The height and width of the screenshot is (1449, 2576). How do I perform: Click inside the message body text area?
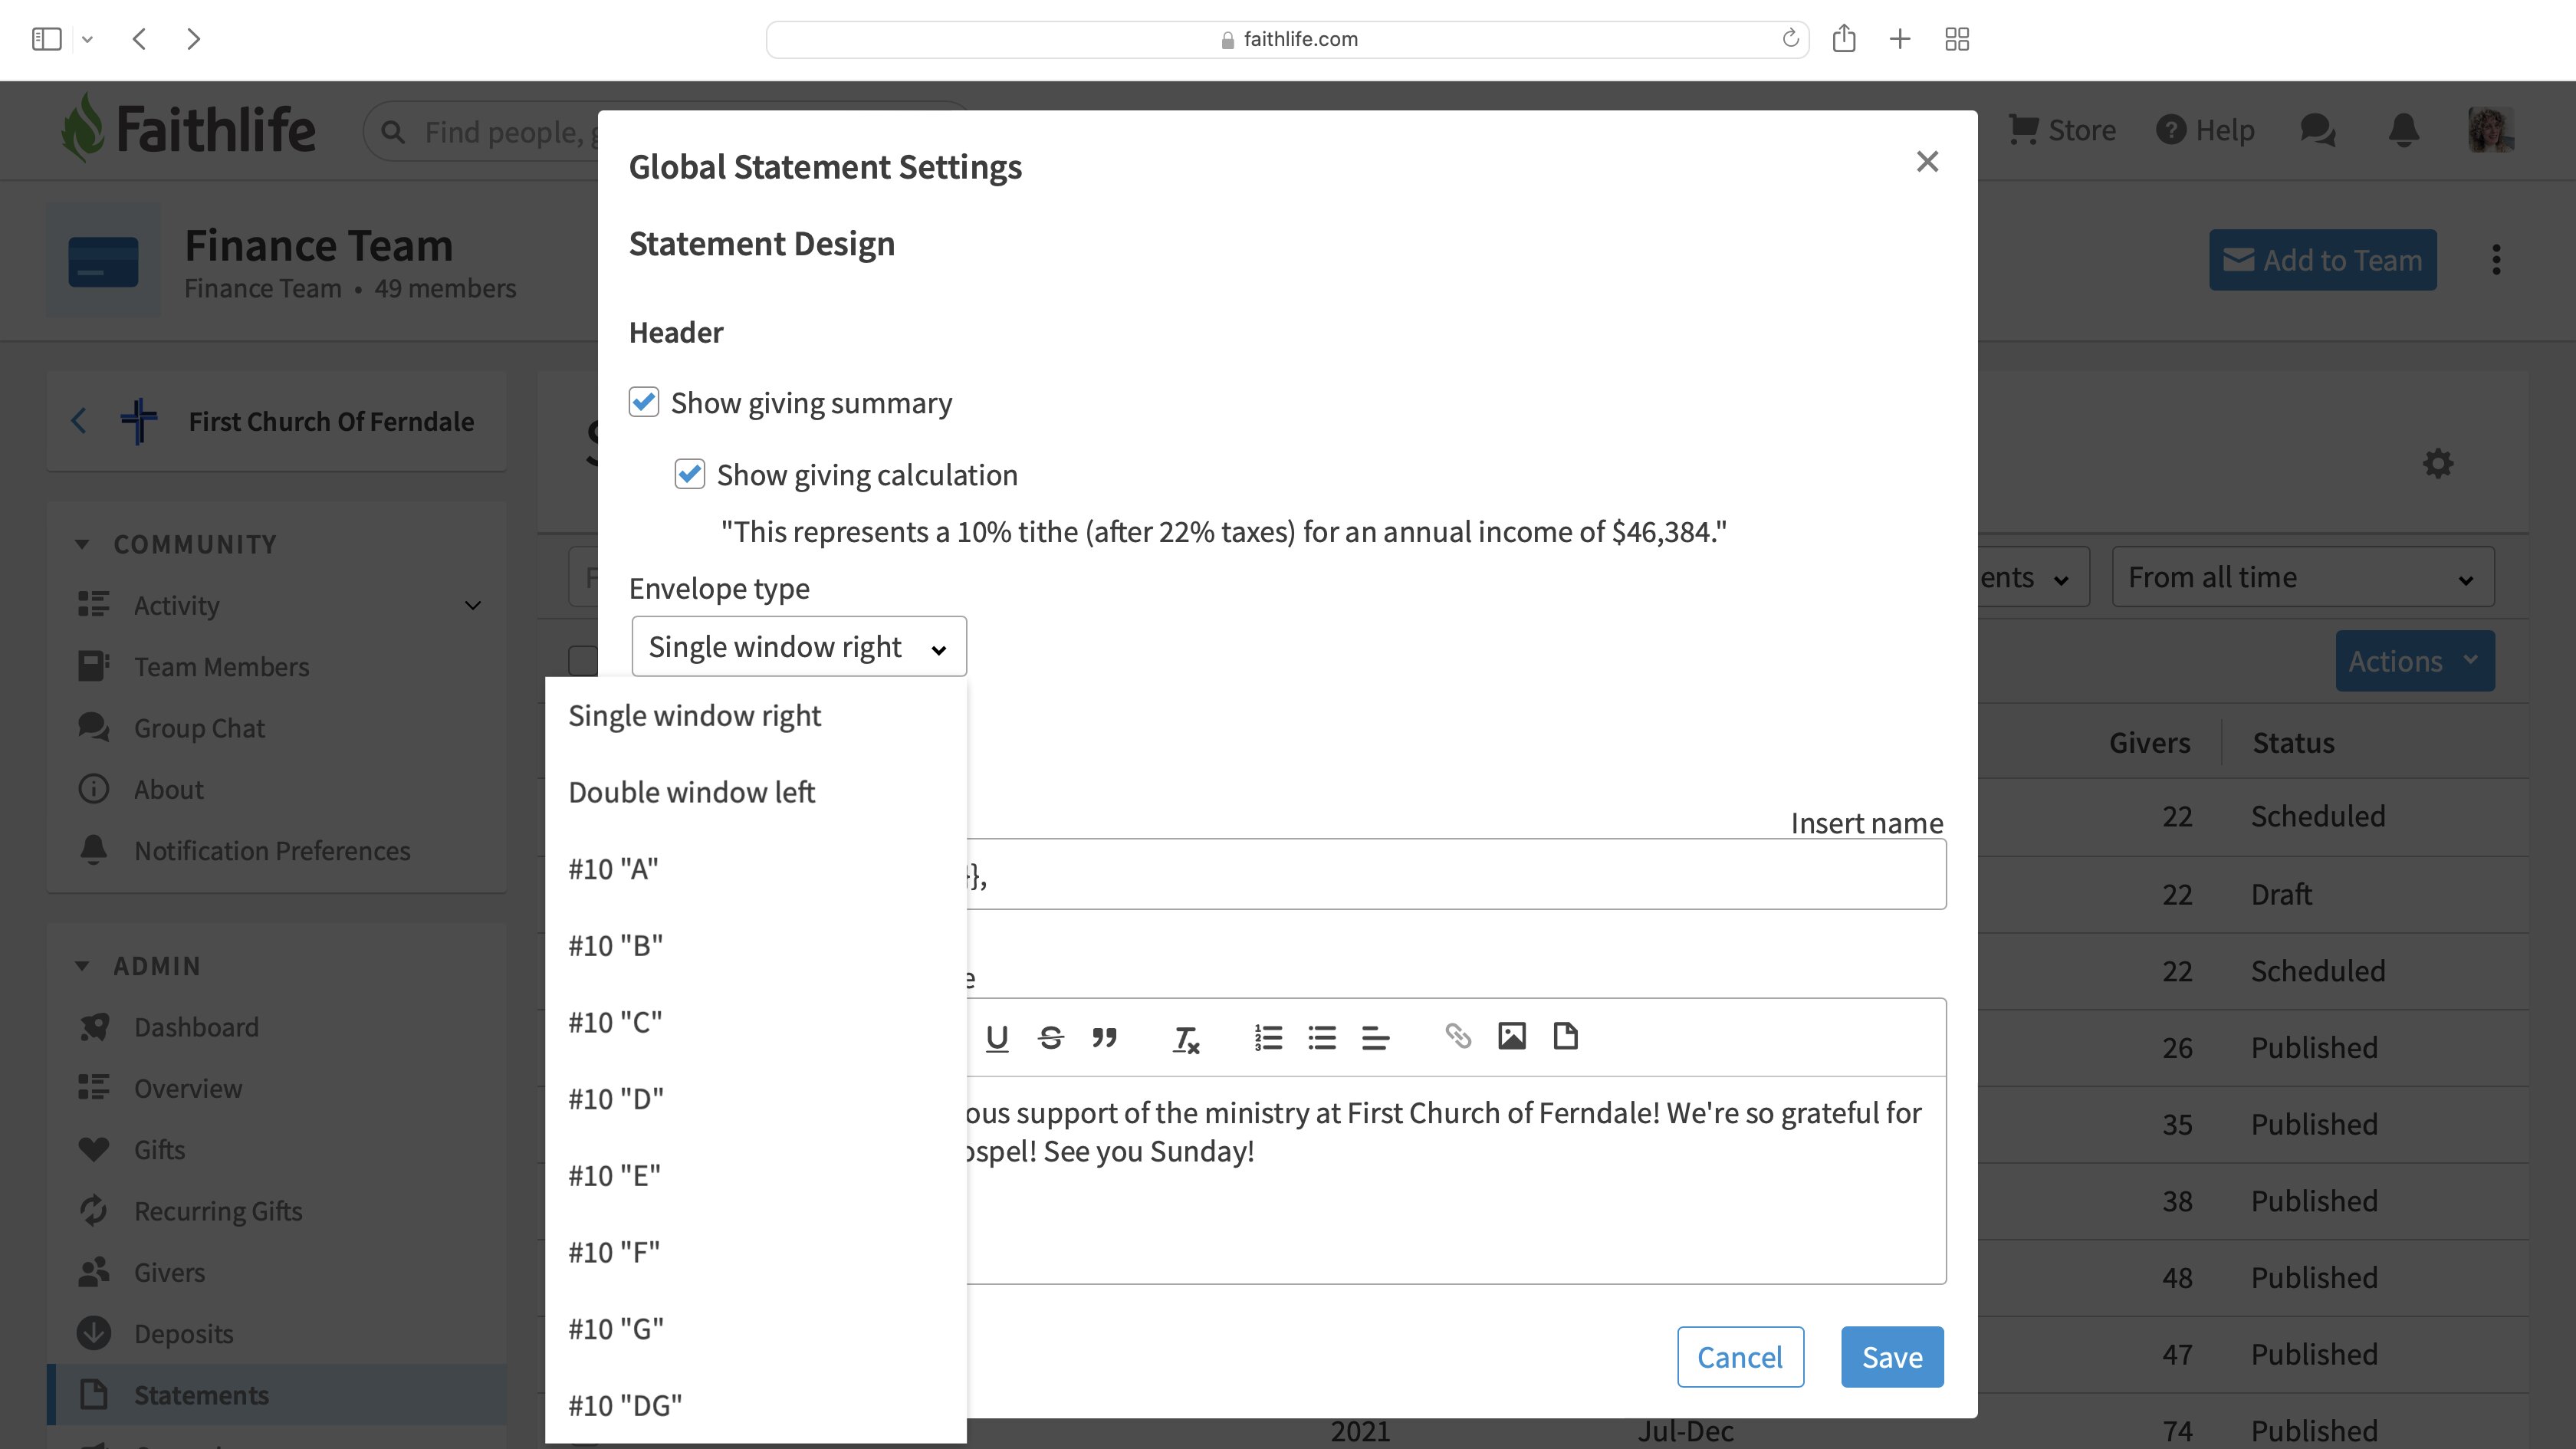click(1456, 1180)
